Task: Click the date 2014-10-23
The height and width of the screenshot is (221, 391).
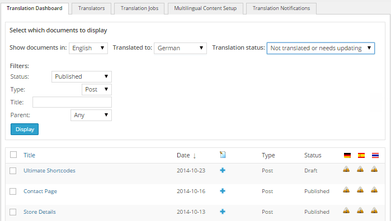Action: coord(191,170)
